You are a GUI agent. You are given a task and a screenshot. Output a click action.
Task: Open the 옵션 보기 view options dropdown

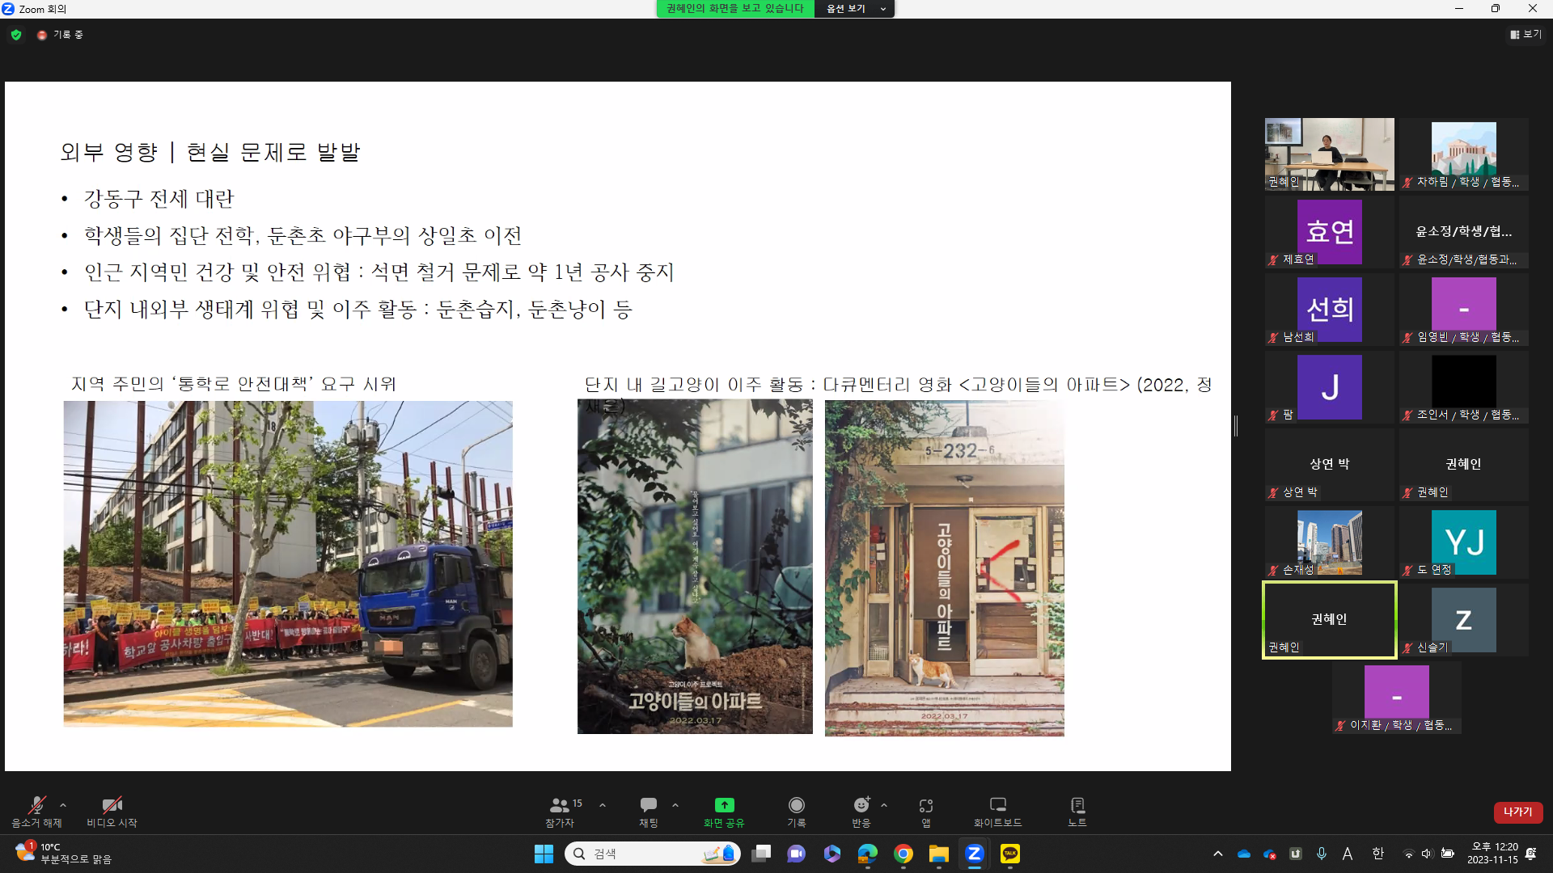855,9
